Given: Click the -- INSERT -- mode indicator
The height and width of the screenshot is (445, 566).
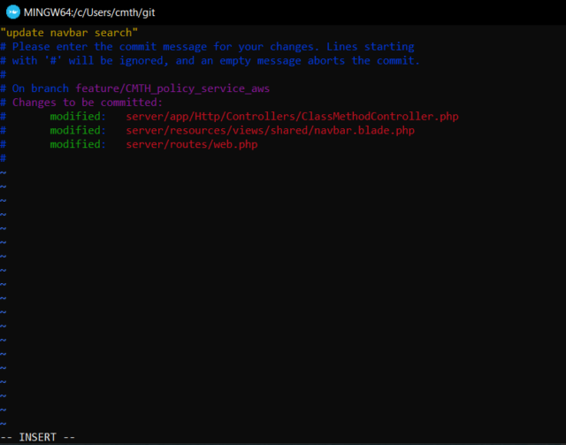Looking at the screenshot, I should coord(37,437).
